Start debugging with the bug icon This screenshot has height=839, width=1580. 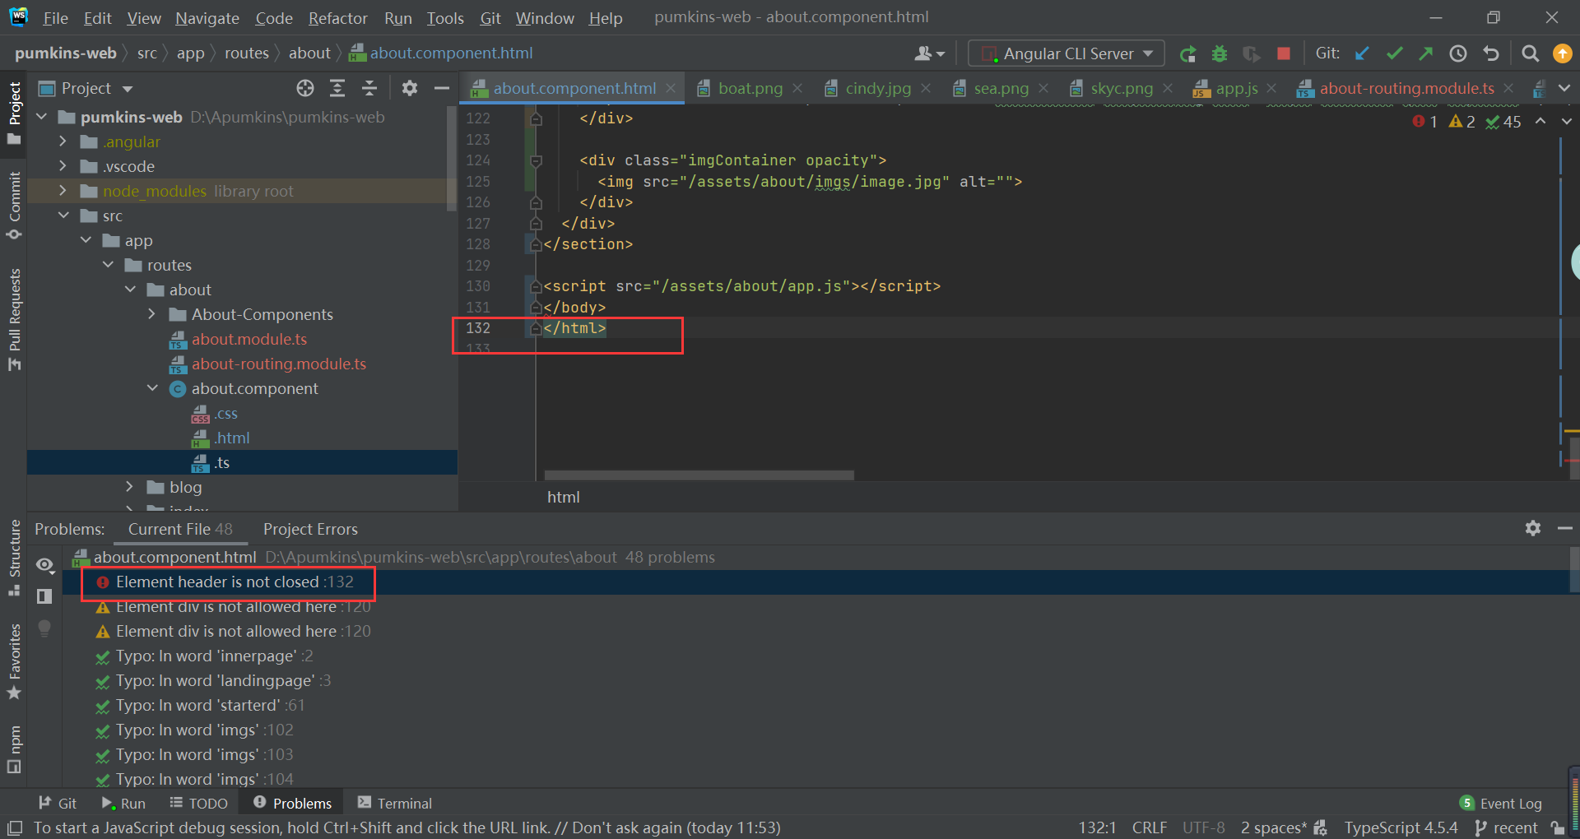1220,53
